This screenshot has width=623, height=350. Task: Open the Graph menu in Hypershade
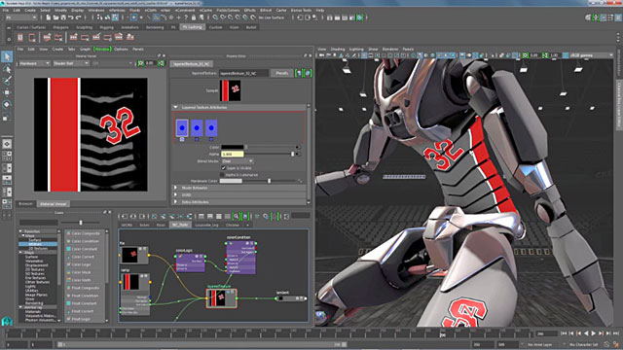click(85, 50)
